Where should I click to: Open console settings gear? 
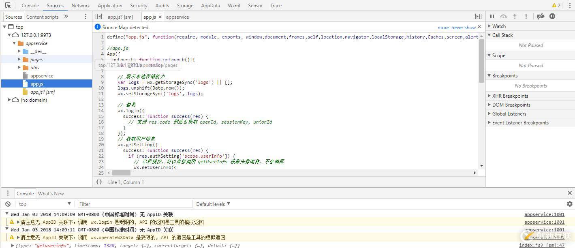569,204
